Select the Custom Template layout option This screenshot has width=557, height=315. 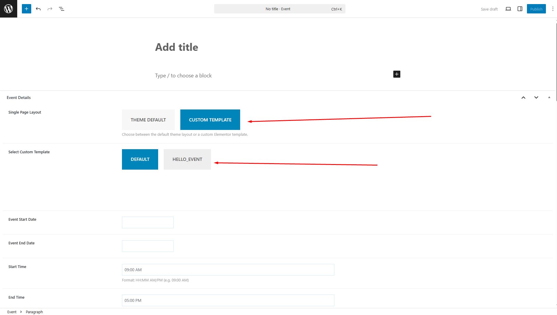(210, 120)
